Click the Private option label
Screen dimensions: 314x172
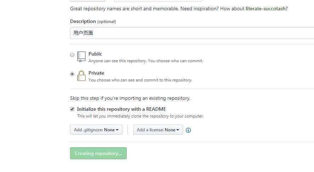pos(96,73)
